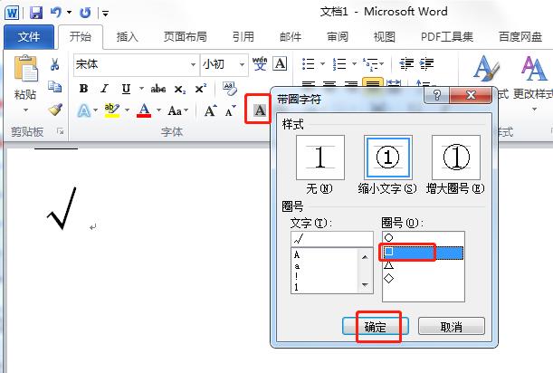The image size is (553, 373).
Task: Open the font name 宋体 dropdown
Action: coord(193,65)
